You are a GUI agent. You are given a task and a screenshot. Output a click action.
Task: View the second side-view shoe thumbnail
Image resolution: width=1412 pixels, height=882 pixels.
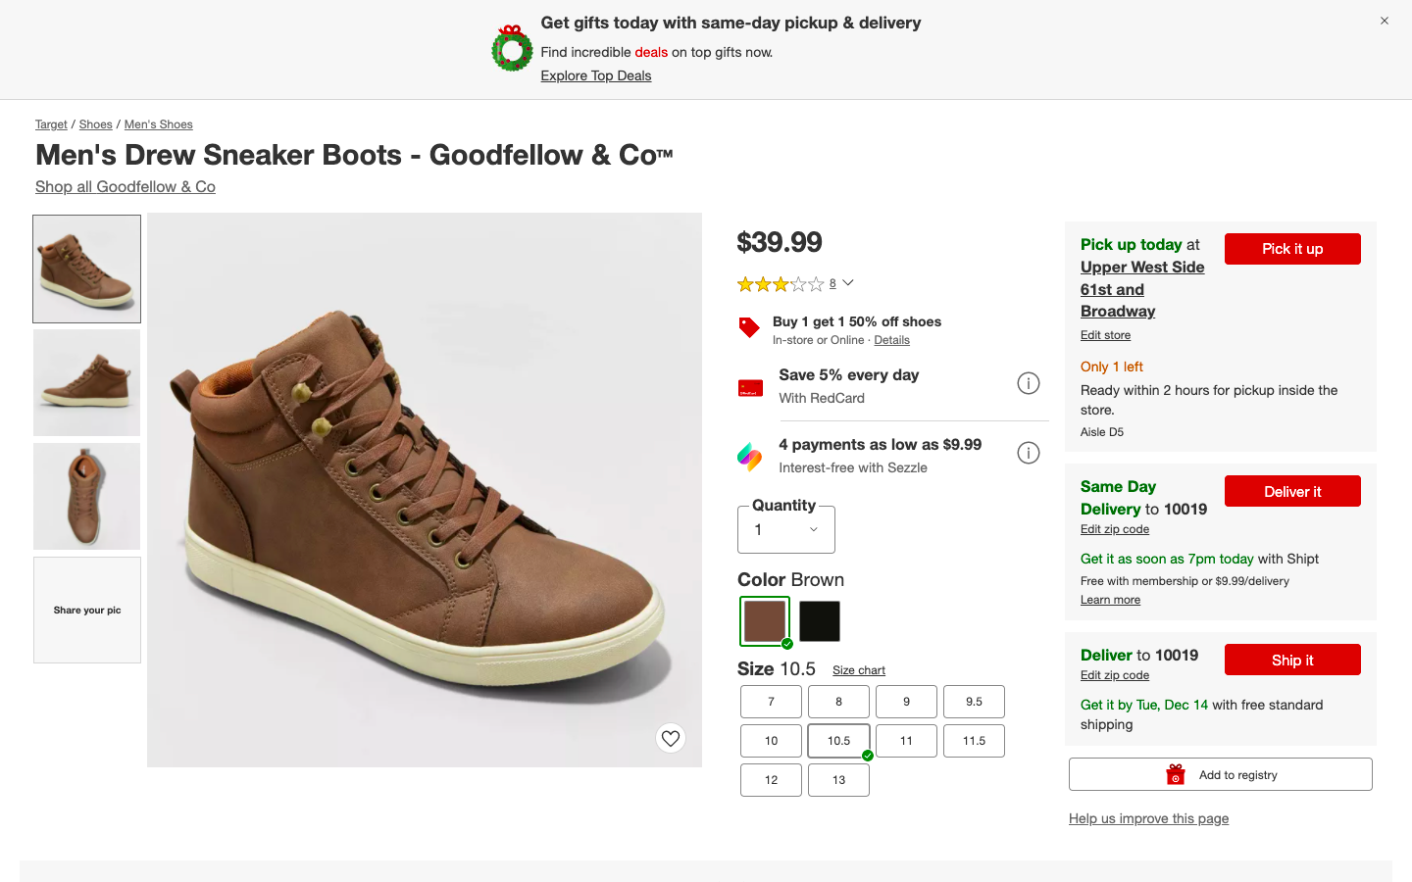(87, 382)
